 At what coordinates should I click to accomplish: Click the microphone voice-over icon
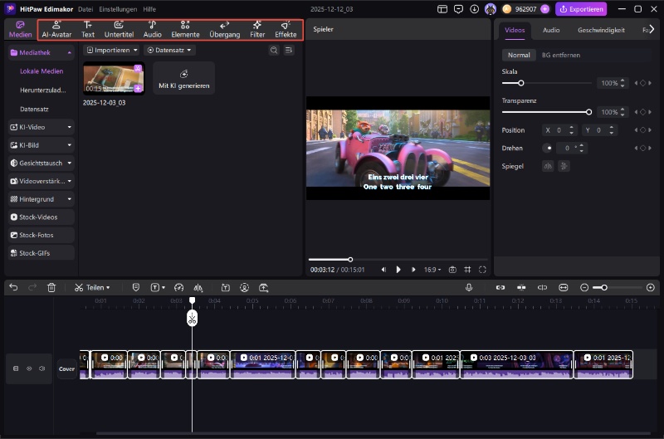point(469,287)
